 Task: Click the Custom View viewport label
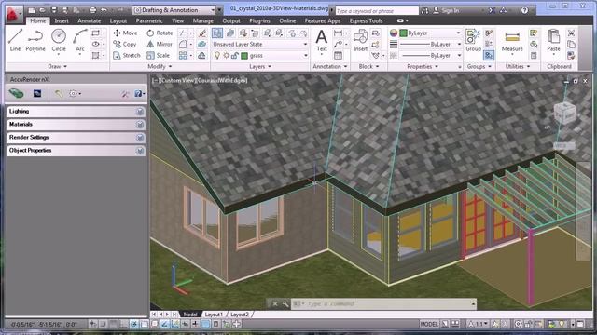pyautogui.click(x=177, y=81)
